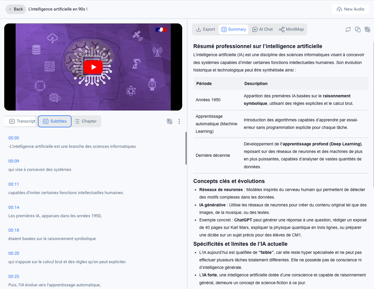Jump to timestamp 00:05

click(14, 138)
